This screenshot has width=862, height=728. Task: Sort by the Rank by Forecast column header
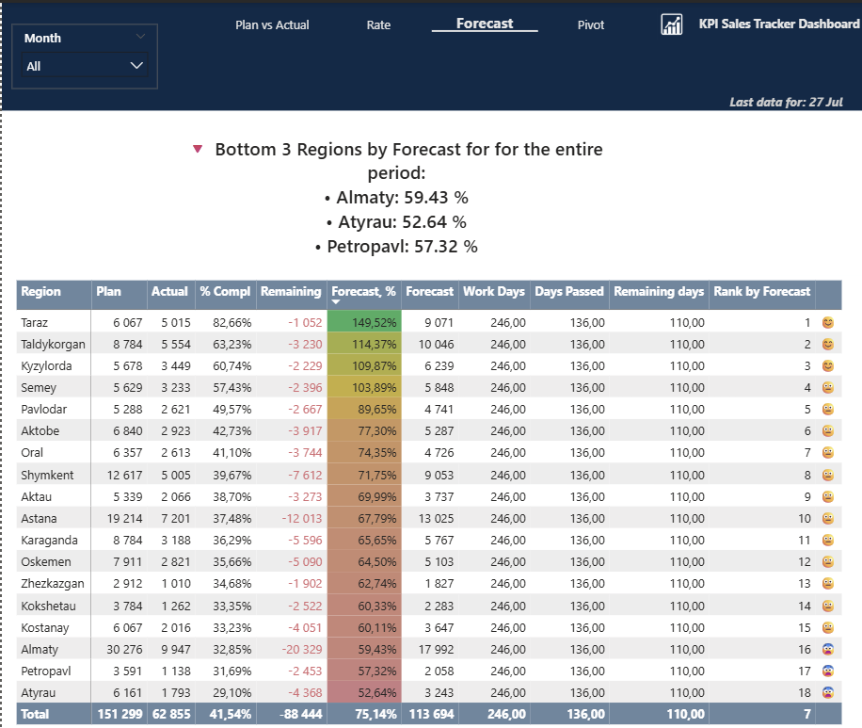[761, 292]
